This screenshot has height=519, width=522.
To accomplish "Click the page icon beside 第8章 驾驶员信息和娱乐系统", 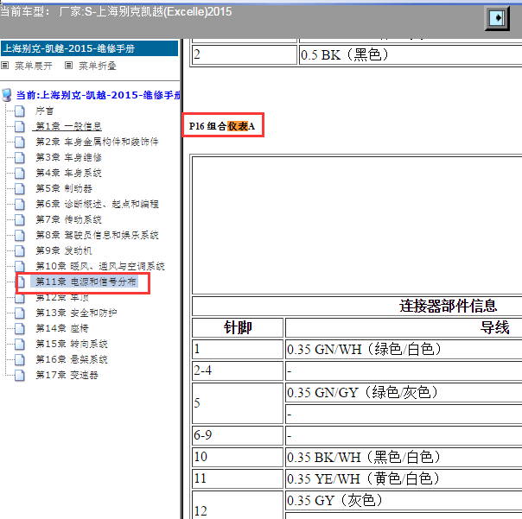I will click(x=20, y=235).
